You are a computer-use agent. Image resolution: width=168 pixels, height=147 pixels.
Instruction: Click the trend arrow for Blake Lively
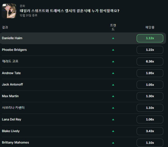pyautogui.click(x=113, y=131)
